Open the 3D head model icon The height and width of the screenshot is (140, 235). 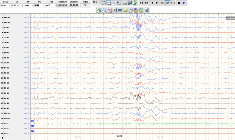pos(135,10)
